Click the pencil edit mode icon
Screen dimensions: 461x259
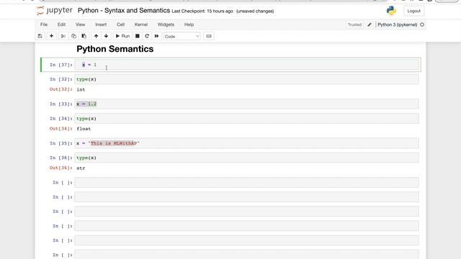pyautogui.click(x=370, y=24)
